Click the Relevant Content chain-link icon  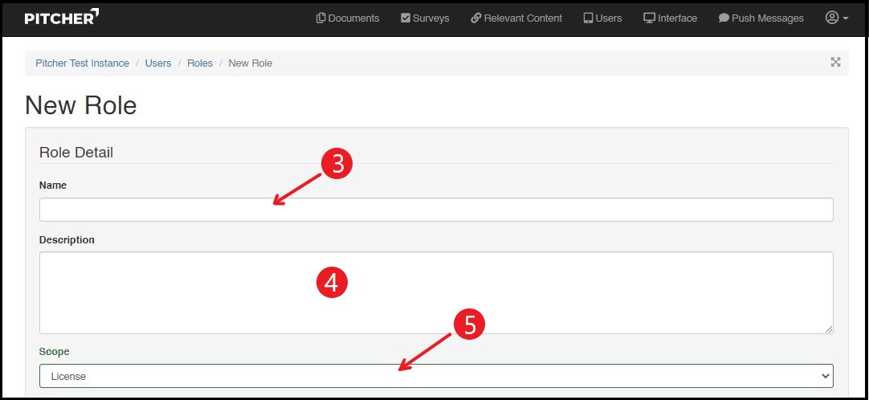pos(475,18)
